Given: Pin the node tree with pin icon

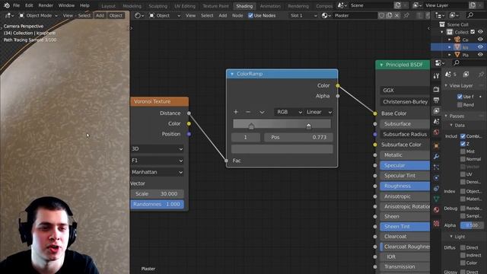Looking at the screenshot, I should (x=406, y=15).
